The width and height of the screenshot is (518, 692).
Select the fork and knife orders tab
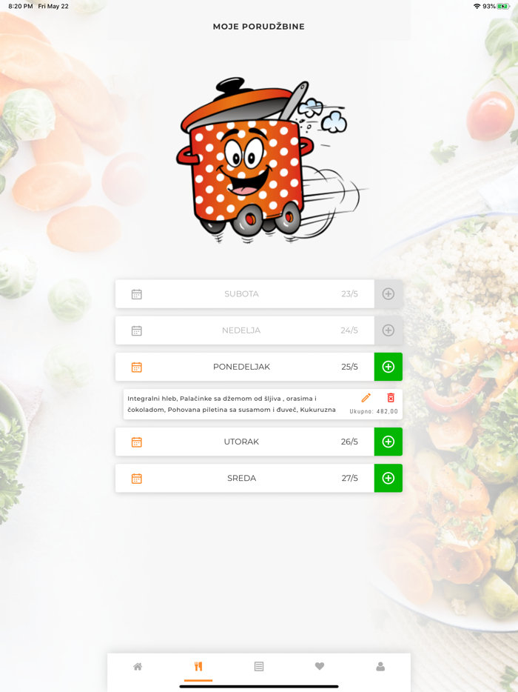point(198,666)
